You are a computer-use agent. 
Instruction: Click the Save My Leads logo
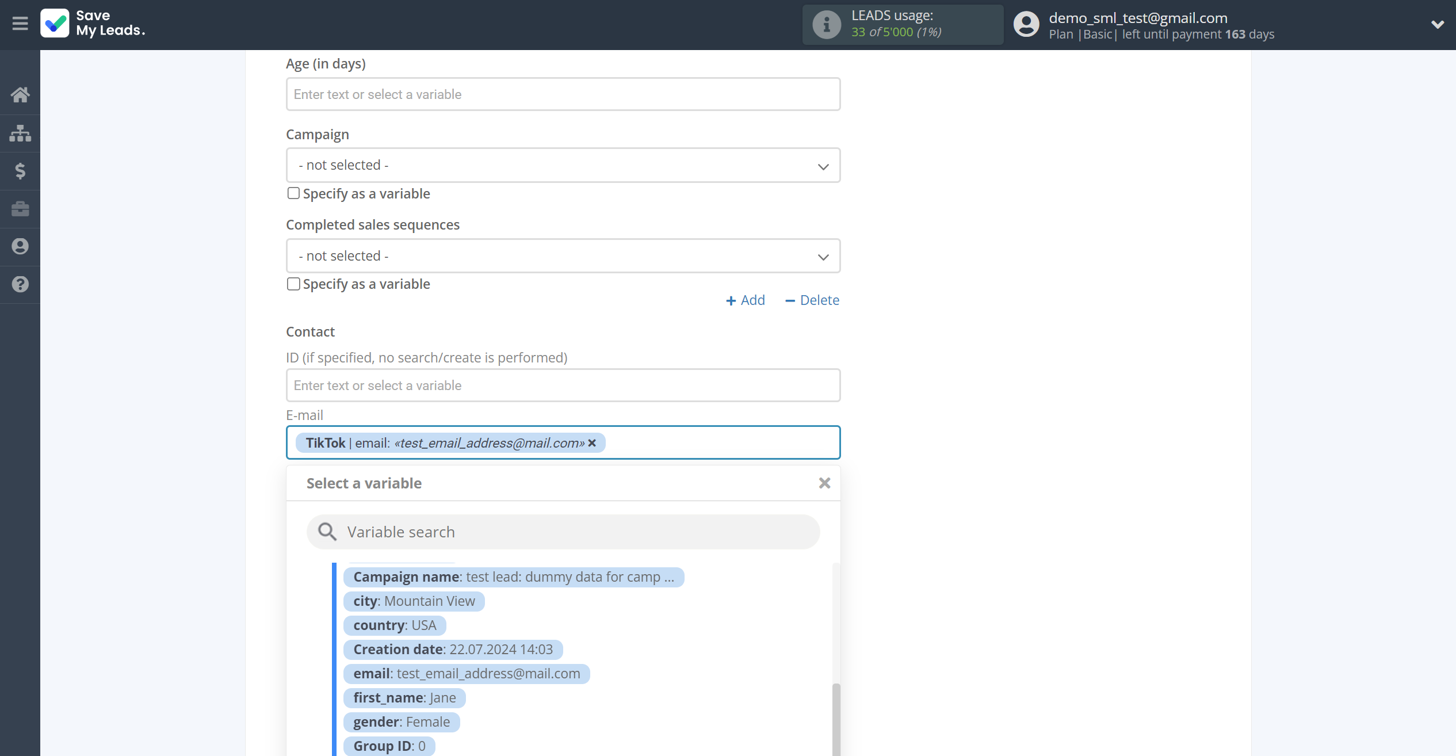click(x=93, y=24)
